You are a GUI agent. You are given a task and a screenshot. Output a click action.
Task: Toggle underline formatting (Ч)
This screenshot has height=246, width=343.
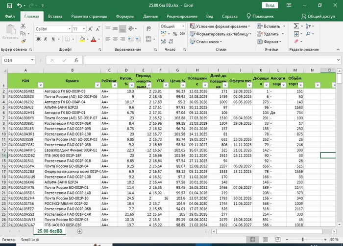coord(53,39)
